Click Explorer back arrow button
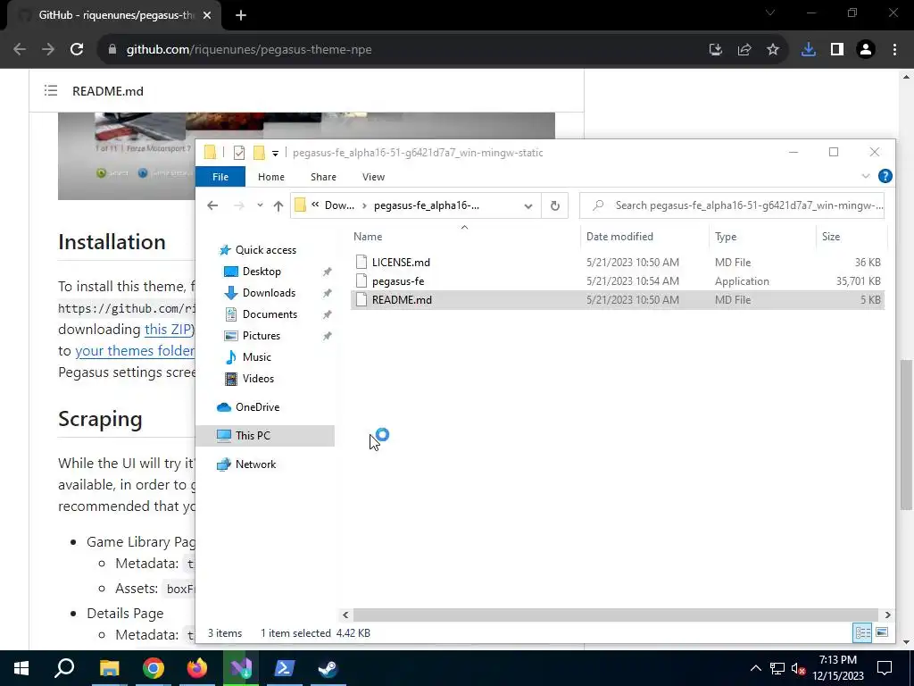The width and height of the screenshot is (914, 686). [x=212, y=205]
